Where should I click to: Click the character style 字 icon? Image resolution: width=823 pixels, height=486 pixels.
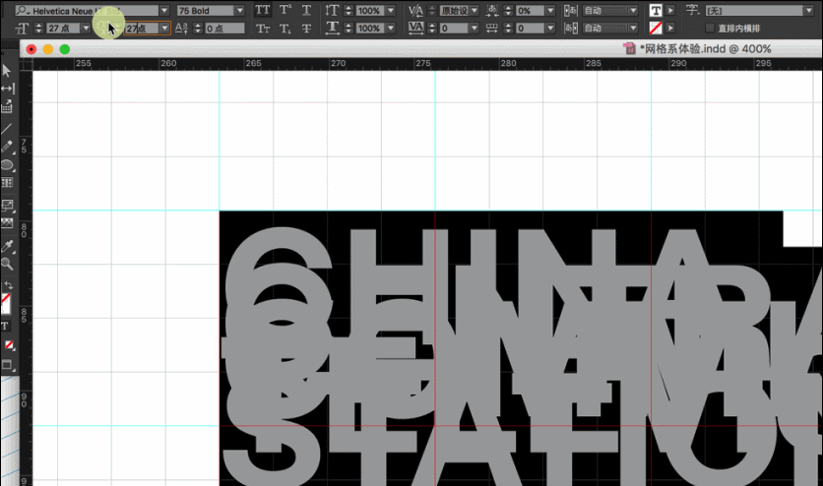pyautogui.click(x=692, y=10)
